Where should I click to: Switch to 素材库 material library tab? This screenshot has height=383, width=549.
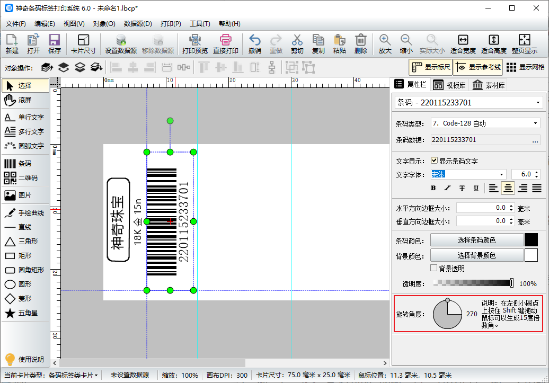pos(489,85)
